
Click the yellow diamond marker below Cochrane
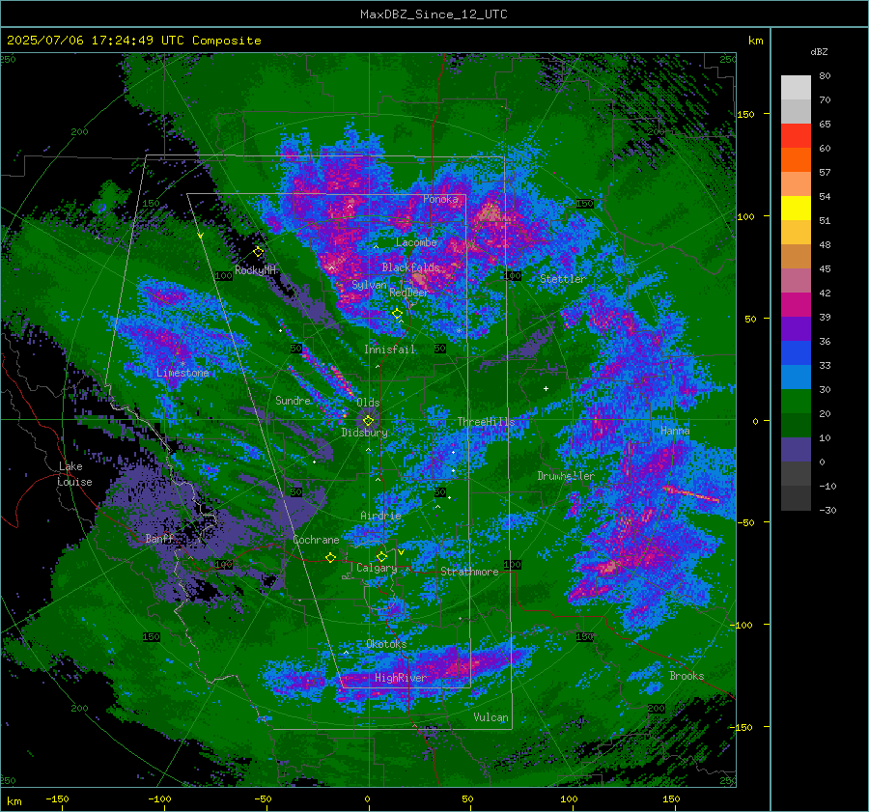tap(330, 557)
